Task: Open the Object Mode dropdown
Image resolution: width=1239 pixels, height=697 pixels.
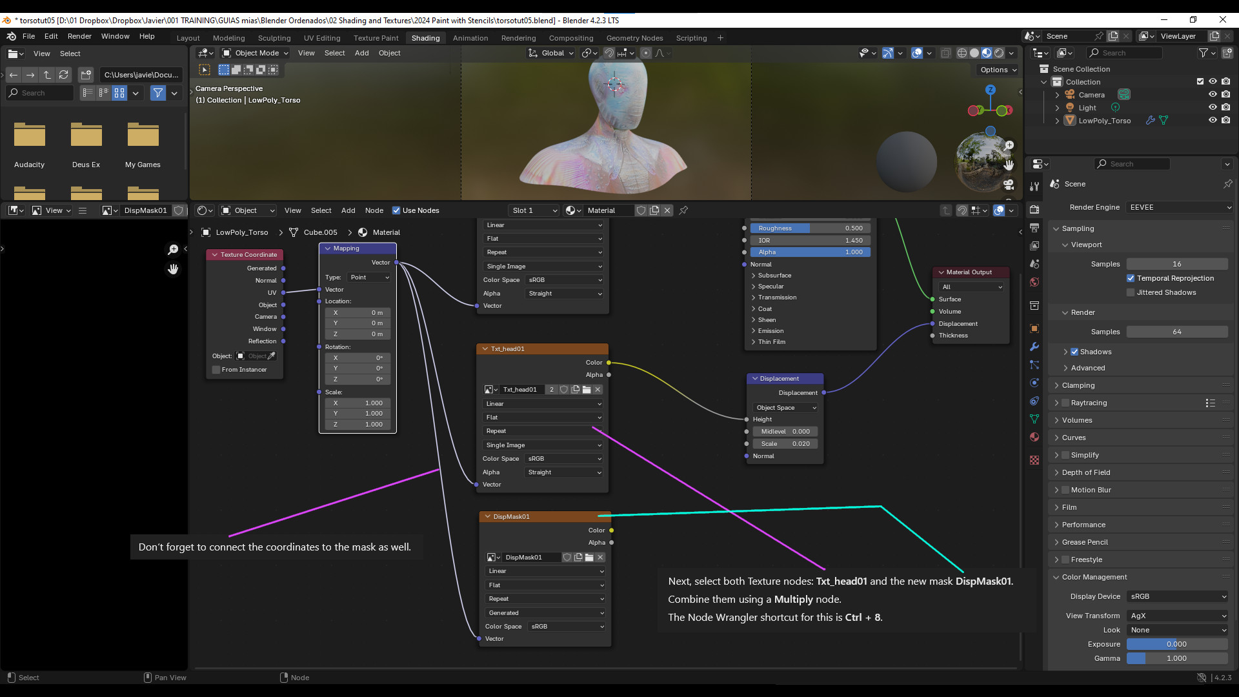Action: click(255, 53)
